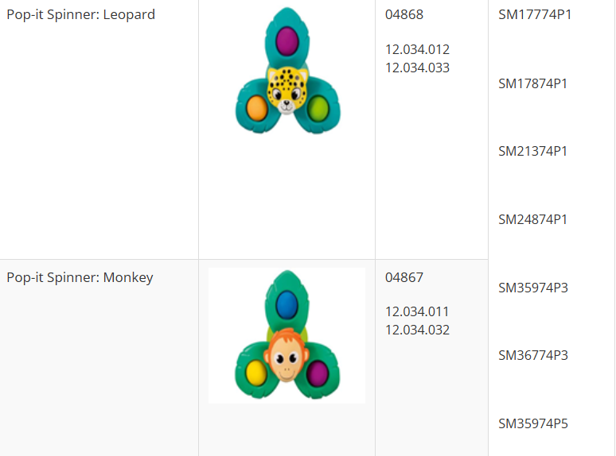Click the blue bubble on Monkey spinner
This screenshot has width=616, height=456.
point(287,303)
